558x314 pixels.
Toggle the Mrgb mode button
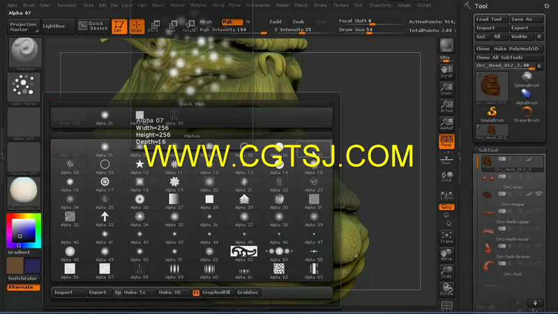206,22
